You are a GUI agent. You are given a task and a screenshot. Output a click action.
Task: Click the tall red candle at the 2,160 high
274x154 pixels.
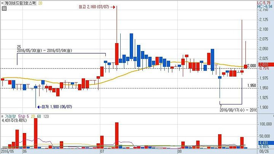(x=117, y=54)
